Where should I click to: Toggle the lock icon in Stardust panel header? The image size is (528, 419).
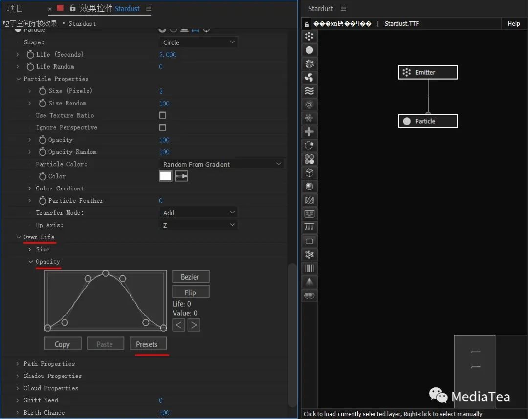(307, 24)
